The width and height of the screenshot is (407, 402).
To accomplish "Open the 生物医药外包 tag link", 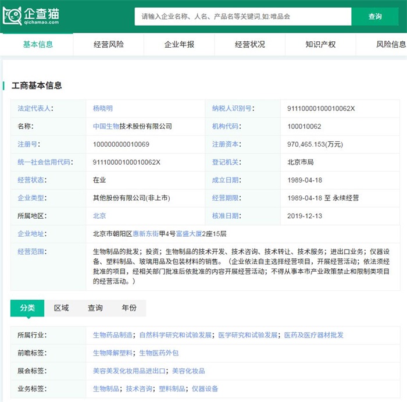I will tap(159, 353).
